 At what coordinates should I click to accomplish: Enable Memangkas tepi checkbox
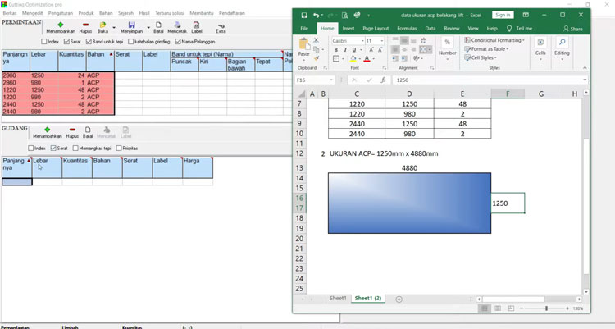coord(75,148)
